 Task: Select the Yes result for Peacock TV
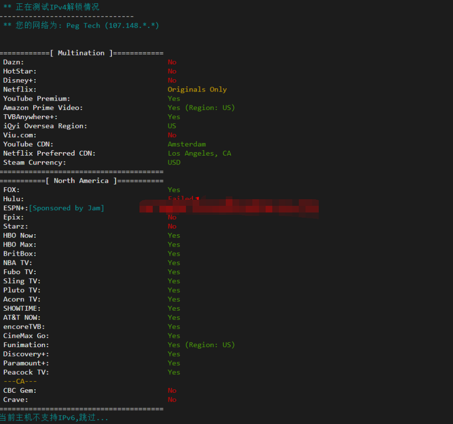[x=174, y=372]
